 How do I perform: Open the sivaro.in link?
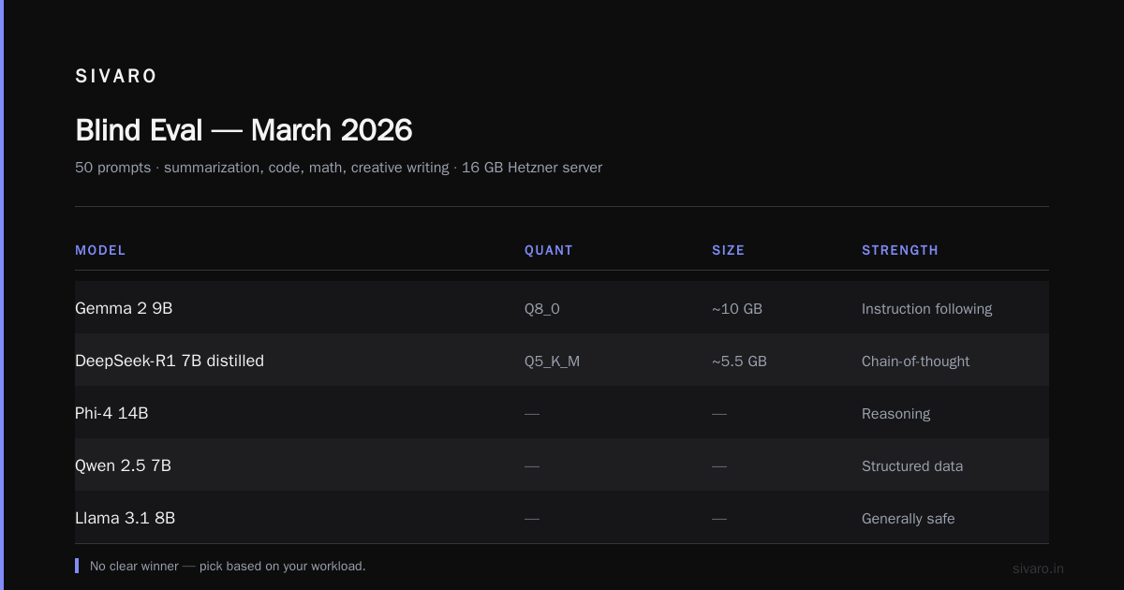[1038, 568]
